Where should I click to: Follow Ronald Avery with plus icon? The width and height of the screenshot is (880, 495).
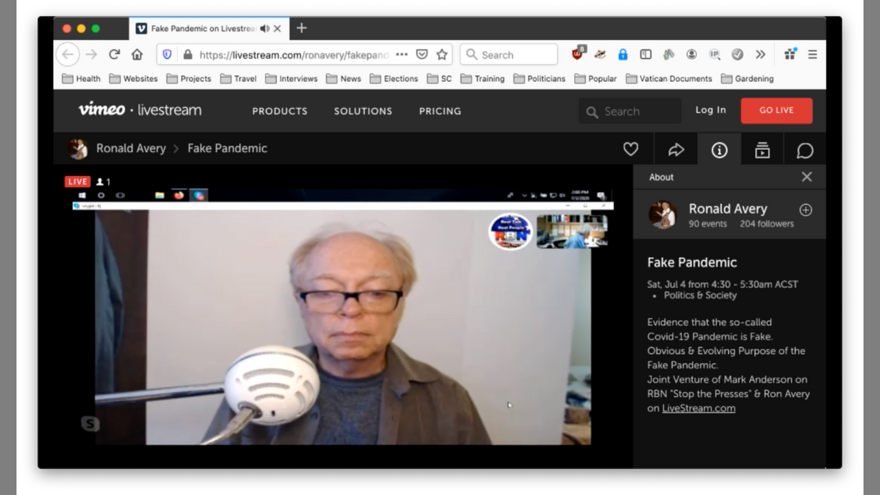click(x=806, y=210)
